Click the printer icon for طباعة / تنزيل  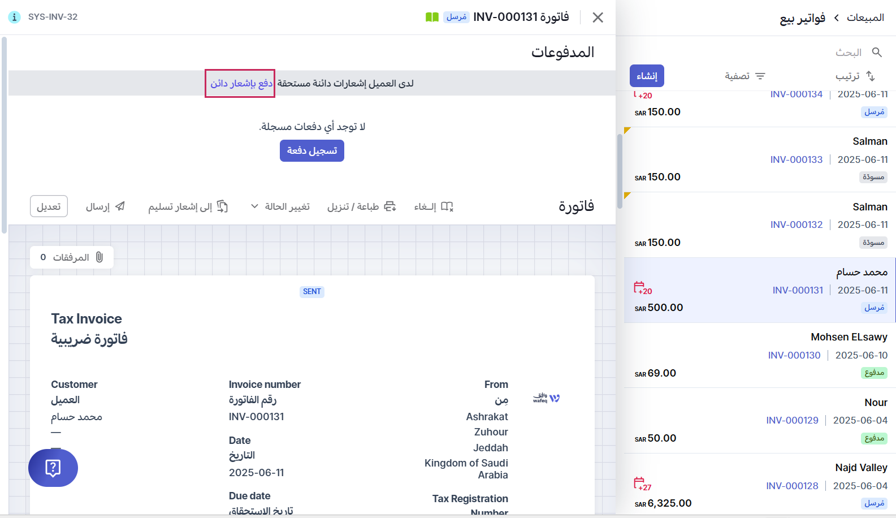click(390, 206)
